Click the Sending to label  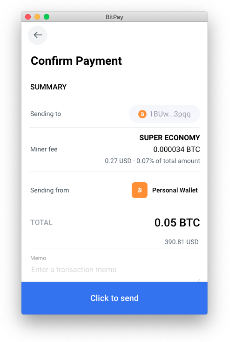(46, 114)
